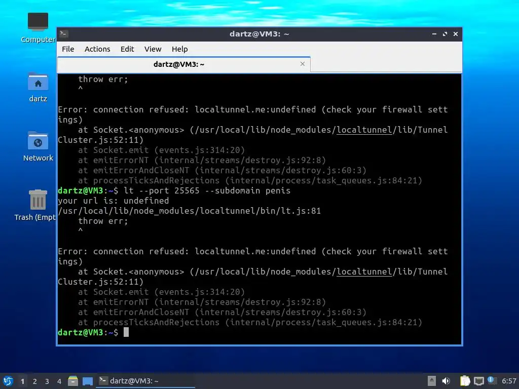This screenshot has width=519, height=389.
Task: Switch to workspace 3
Action: pos(47,381)
